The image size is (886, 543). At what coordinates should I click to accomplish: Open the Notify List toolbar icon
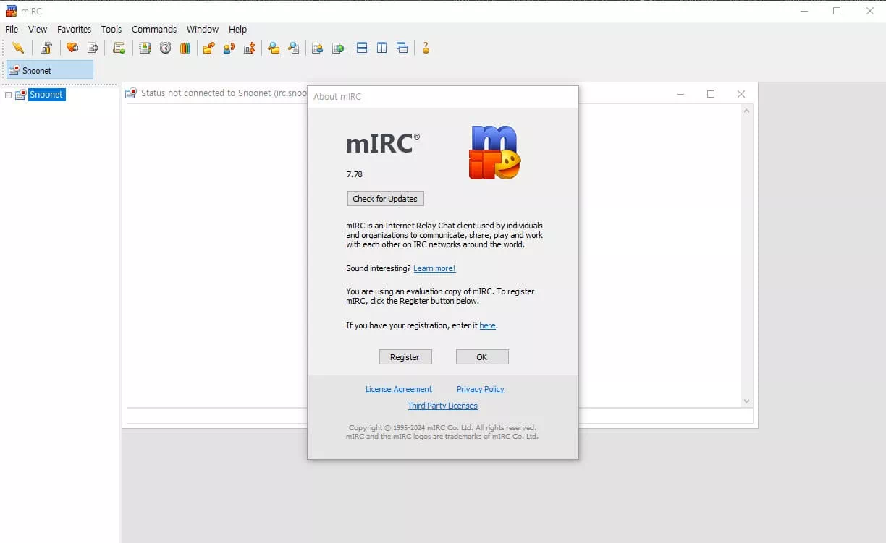317,48
